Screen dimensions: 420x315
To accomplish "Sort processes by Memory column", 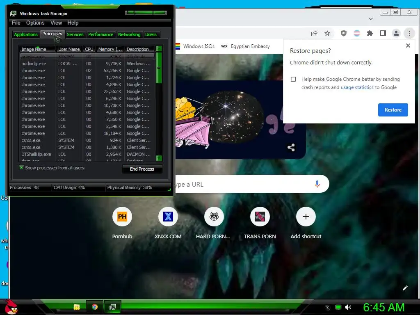I will (x=110, y=49).
